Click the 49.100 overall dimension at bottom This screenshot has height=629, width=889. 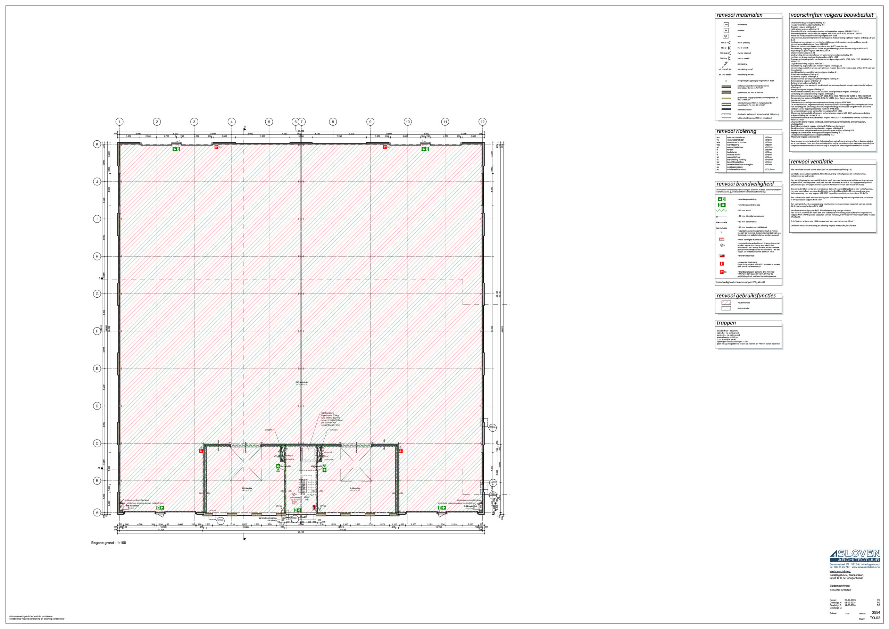(301, 532)
